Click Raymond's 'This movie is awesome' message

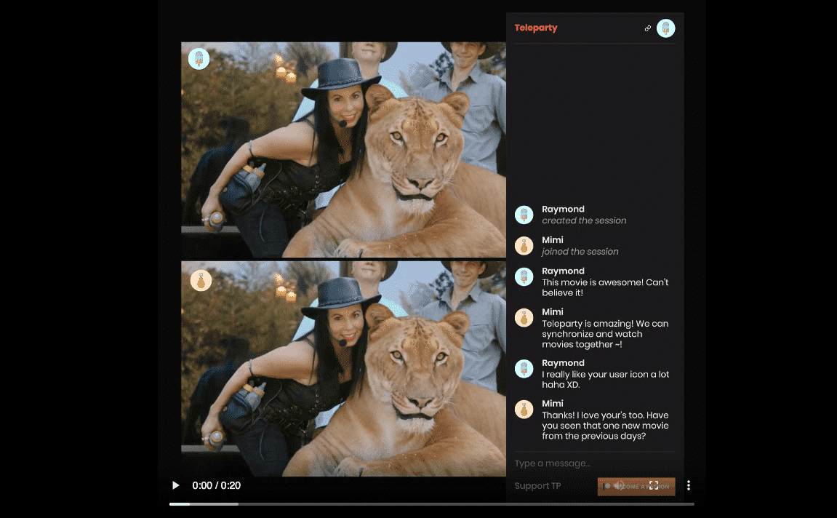(x=605, y=287)
